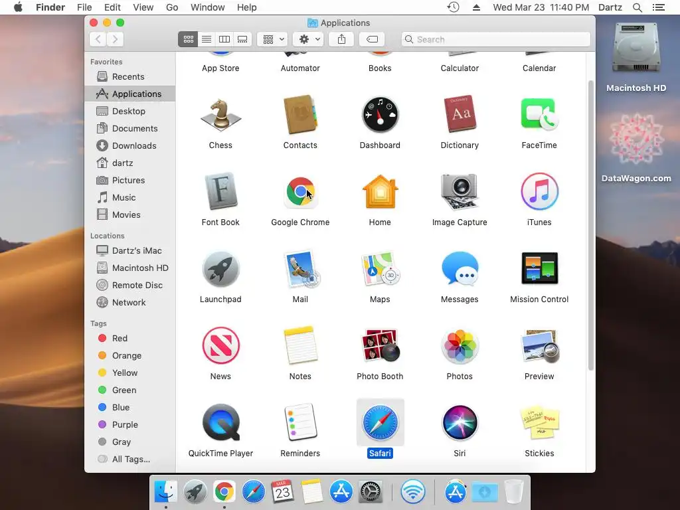
Task: Open the Notification Center menu bar icon
Action: point(658,7)
